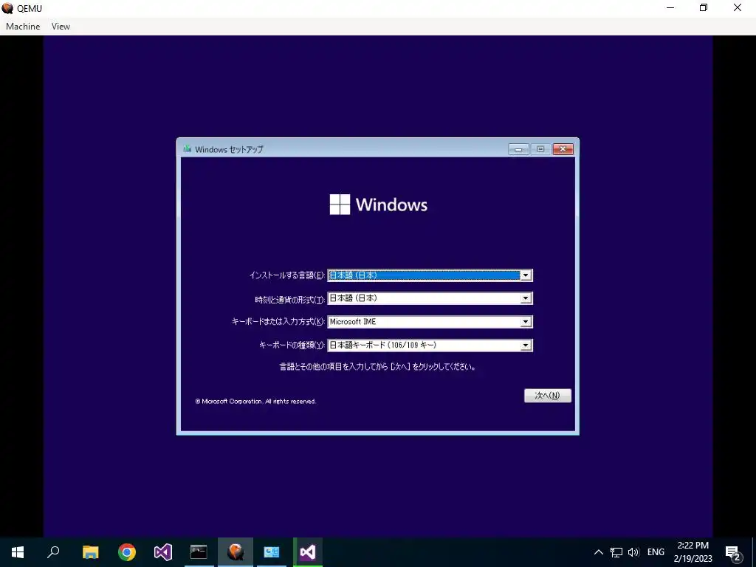
Task: Open taskbar search
Action: [x=53, y=552]
